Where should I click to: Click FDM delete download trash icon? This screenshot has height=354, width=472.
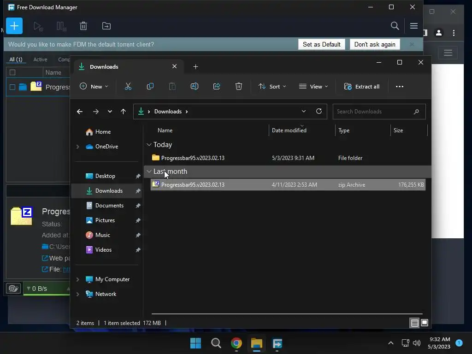[83, 26]
